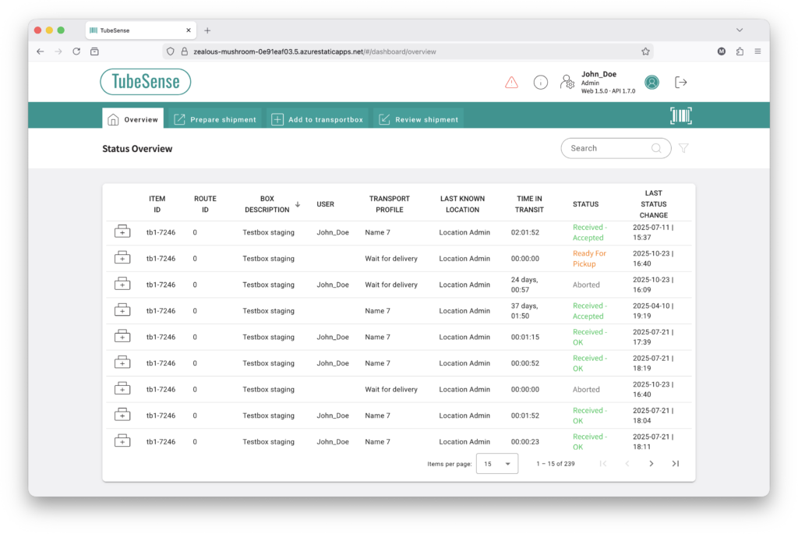Bookmark this page with the star icon
The width and height of the screenshot is (798, 534).
pos(645,51)
